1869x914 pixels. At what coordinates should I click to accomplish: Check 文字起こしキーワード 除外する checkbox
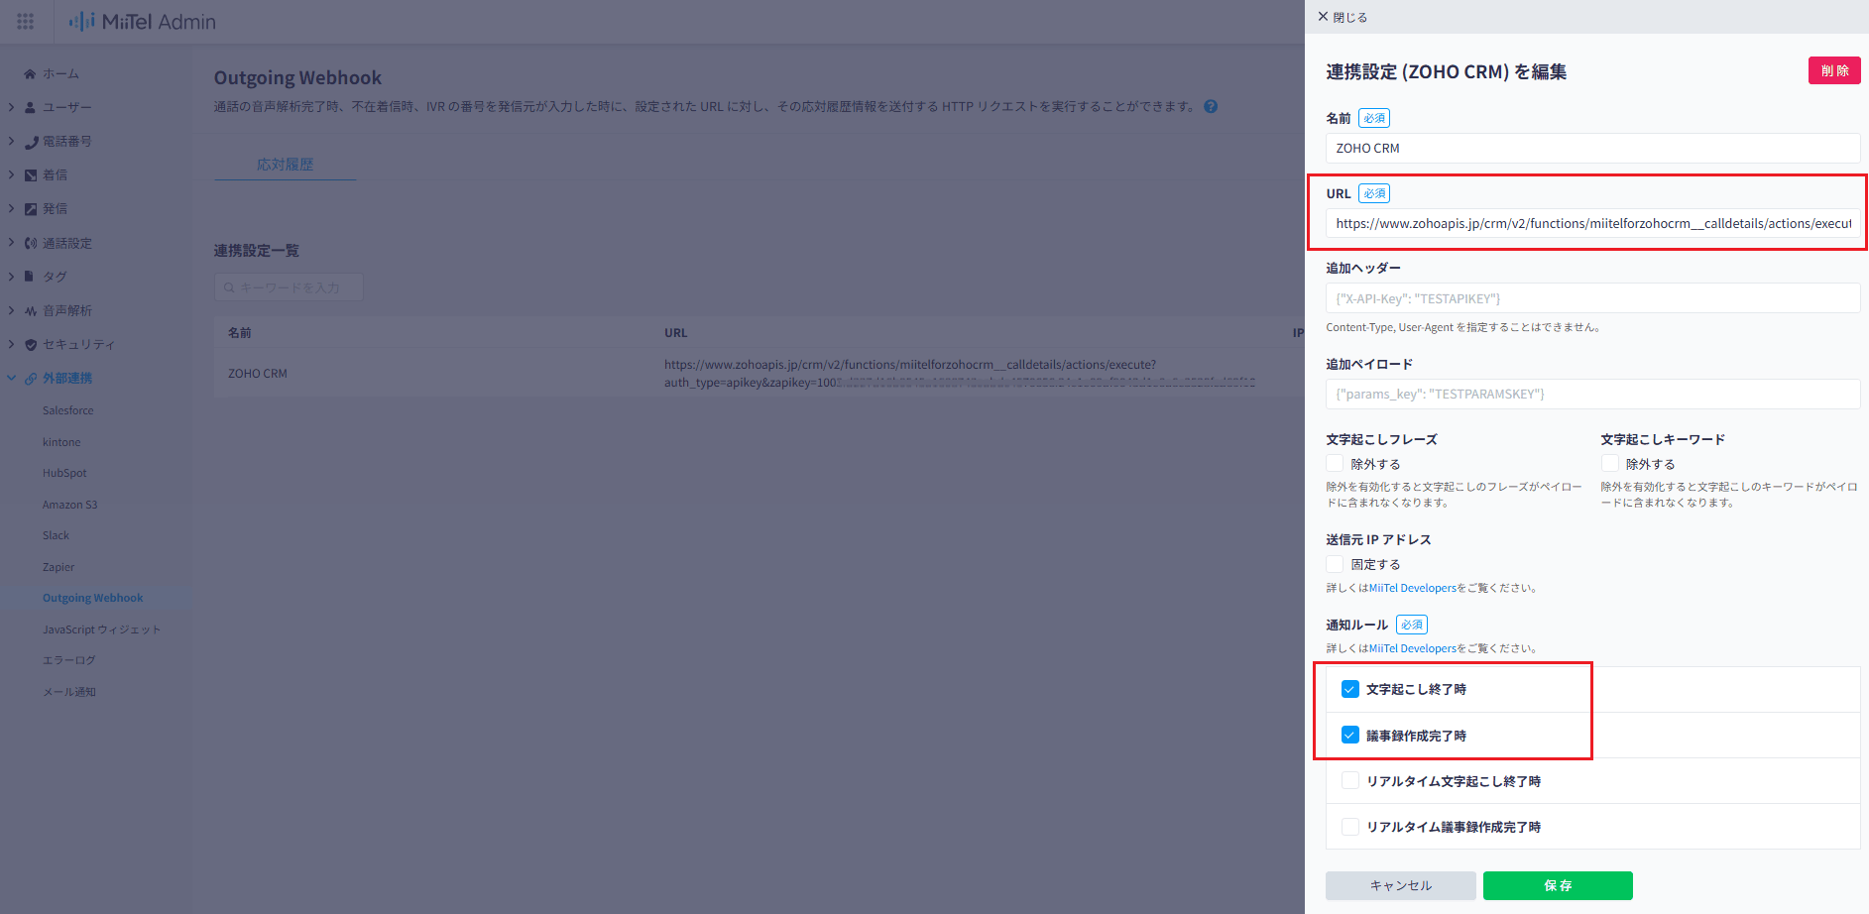pos(1610,464)
